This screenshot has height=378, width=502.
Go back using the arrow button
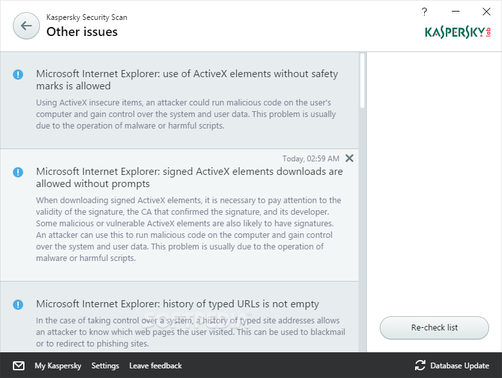(26, 26)
